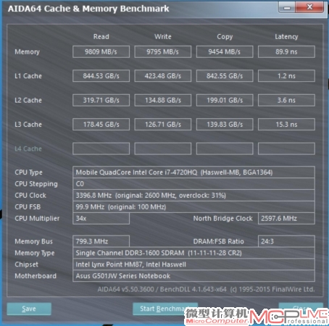Click the AIDA64 Cache & Memory Benchmark title
The image size is (329, 326).
point(88,9)
